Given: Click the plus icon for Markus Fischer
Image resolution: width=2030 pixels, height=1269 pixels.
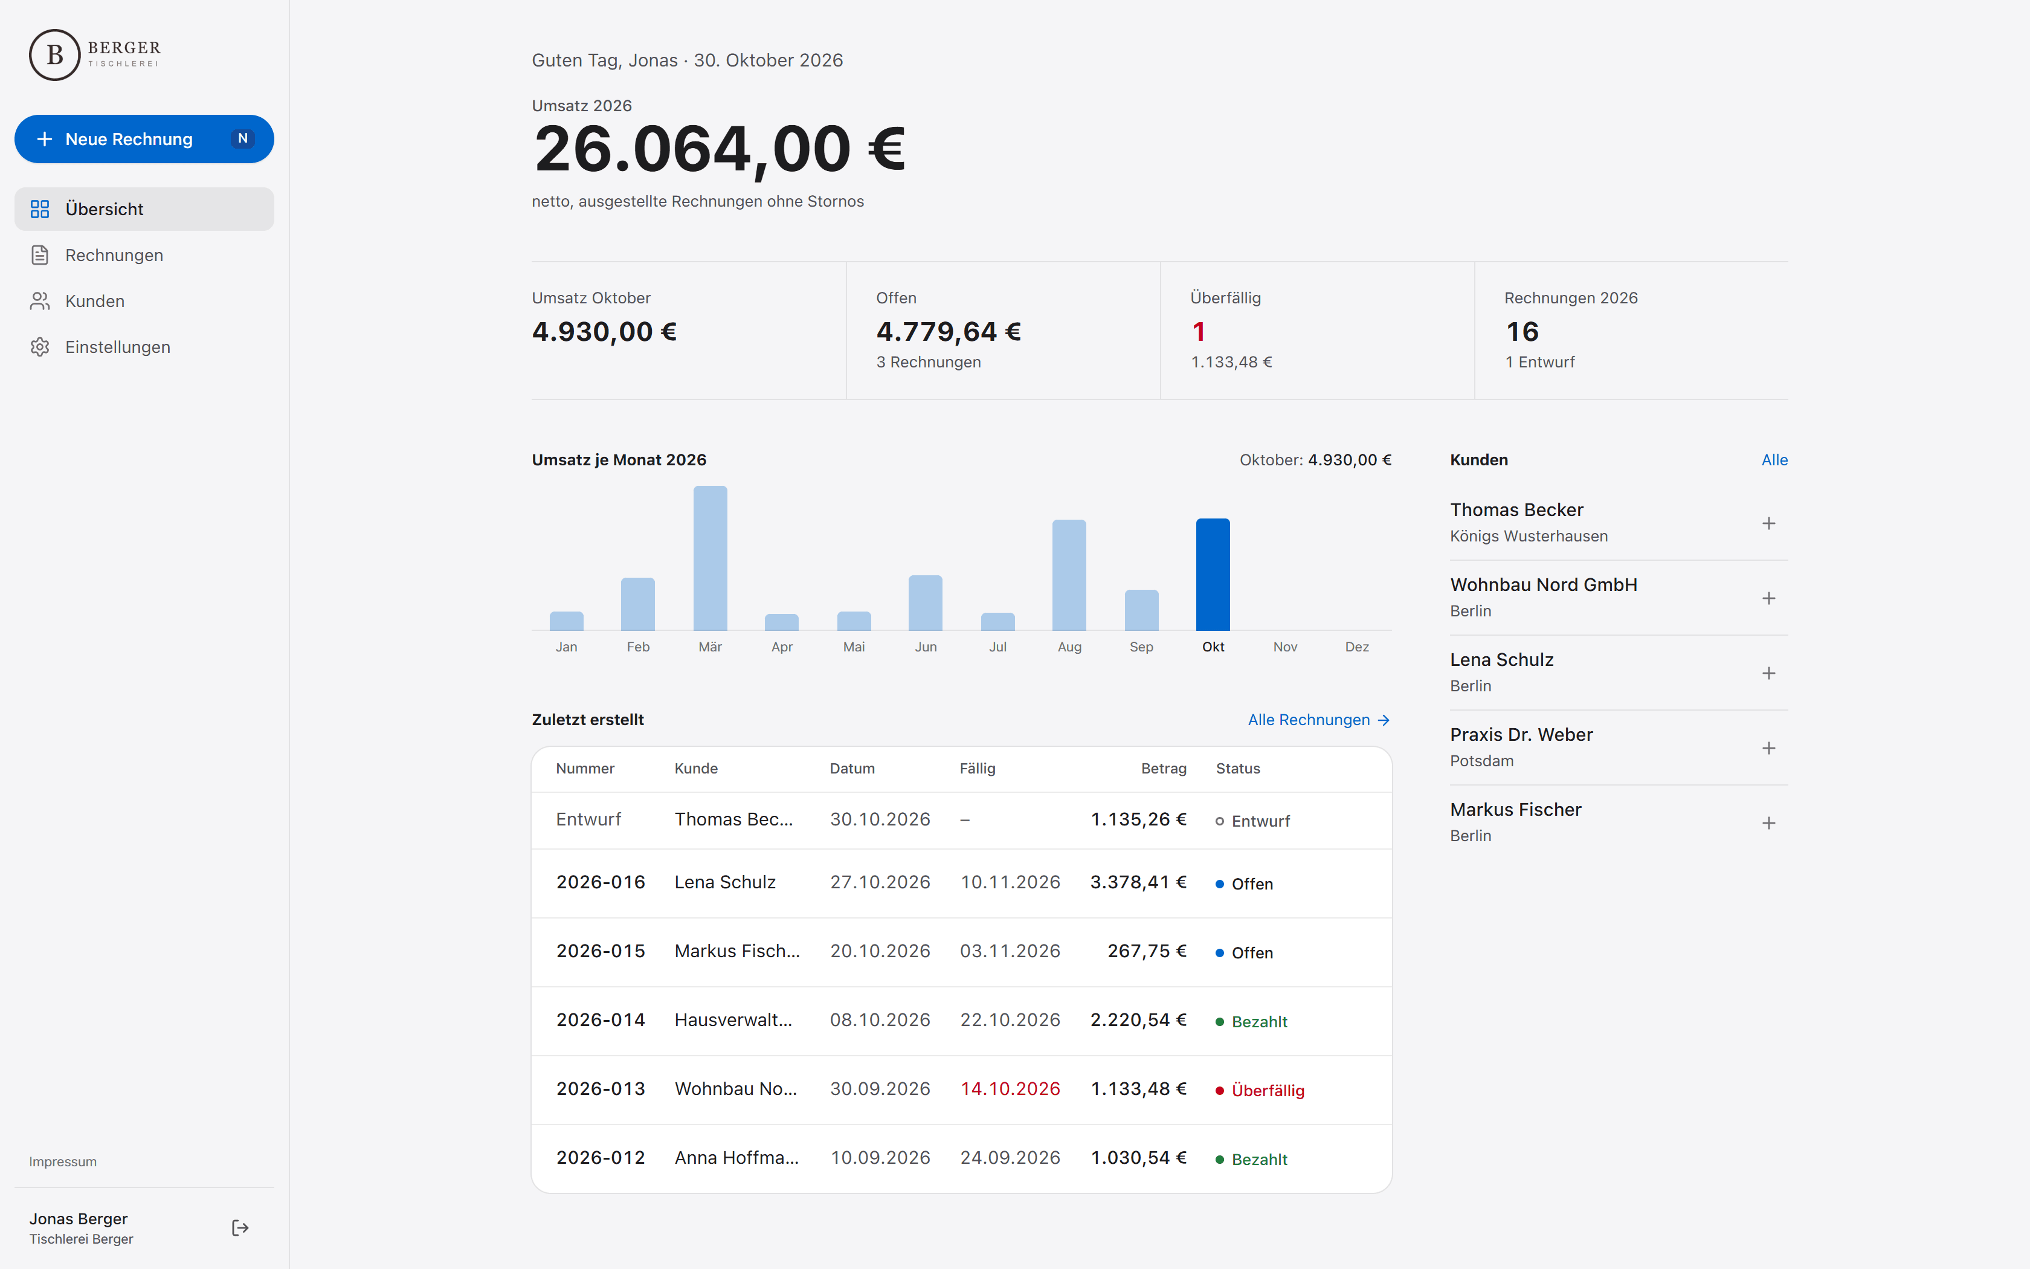Looking at the screenshot, I should click(x=1768, y=823).
